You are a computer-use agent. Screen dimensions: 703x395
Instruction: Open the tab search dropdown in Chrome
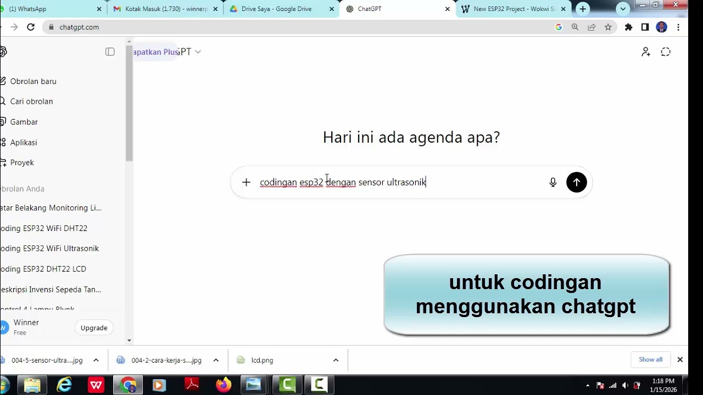(x=623, y=9)
